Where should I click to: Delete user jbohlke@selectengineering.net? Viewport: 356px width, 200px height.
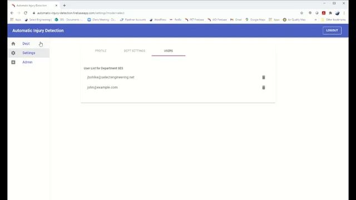(x=264, y=77)
